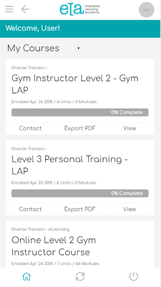Click Gym Instructor Level 2 progress bar
The image size is (161, 287).
click(80, 113)
